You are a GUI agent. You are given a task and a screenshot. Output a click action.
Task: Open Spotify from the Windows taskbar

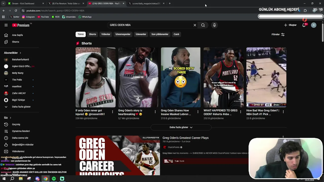[54, 179]
